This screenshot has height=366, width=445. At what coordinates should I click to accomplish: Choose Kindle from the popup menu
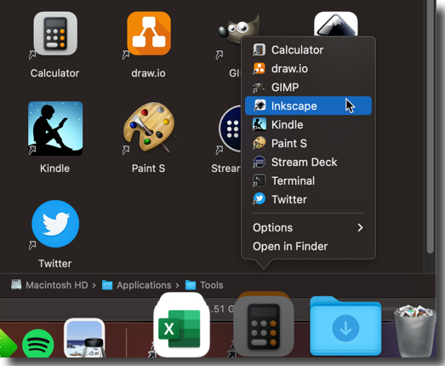(308, 124)
